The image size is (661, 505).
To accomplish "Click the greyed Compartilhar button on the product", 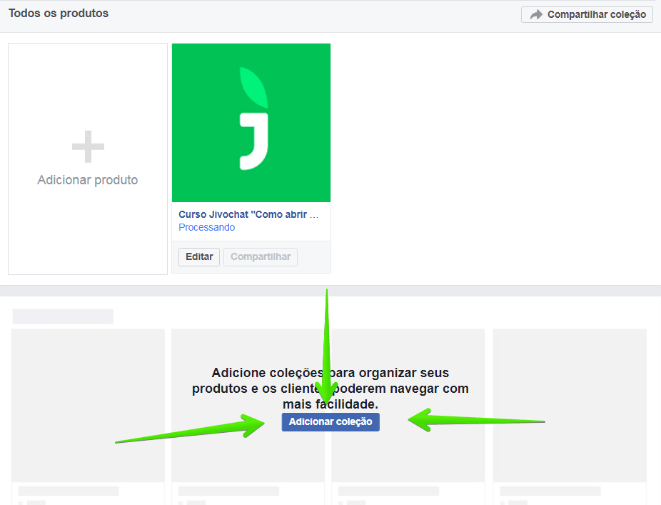I will (261, 257).
